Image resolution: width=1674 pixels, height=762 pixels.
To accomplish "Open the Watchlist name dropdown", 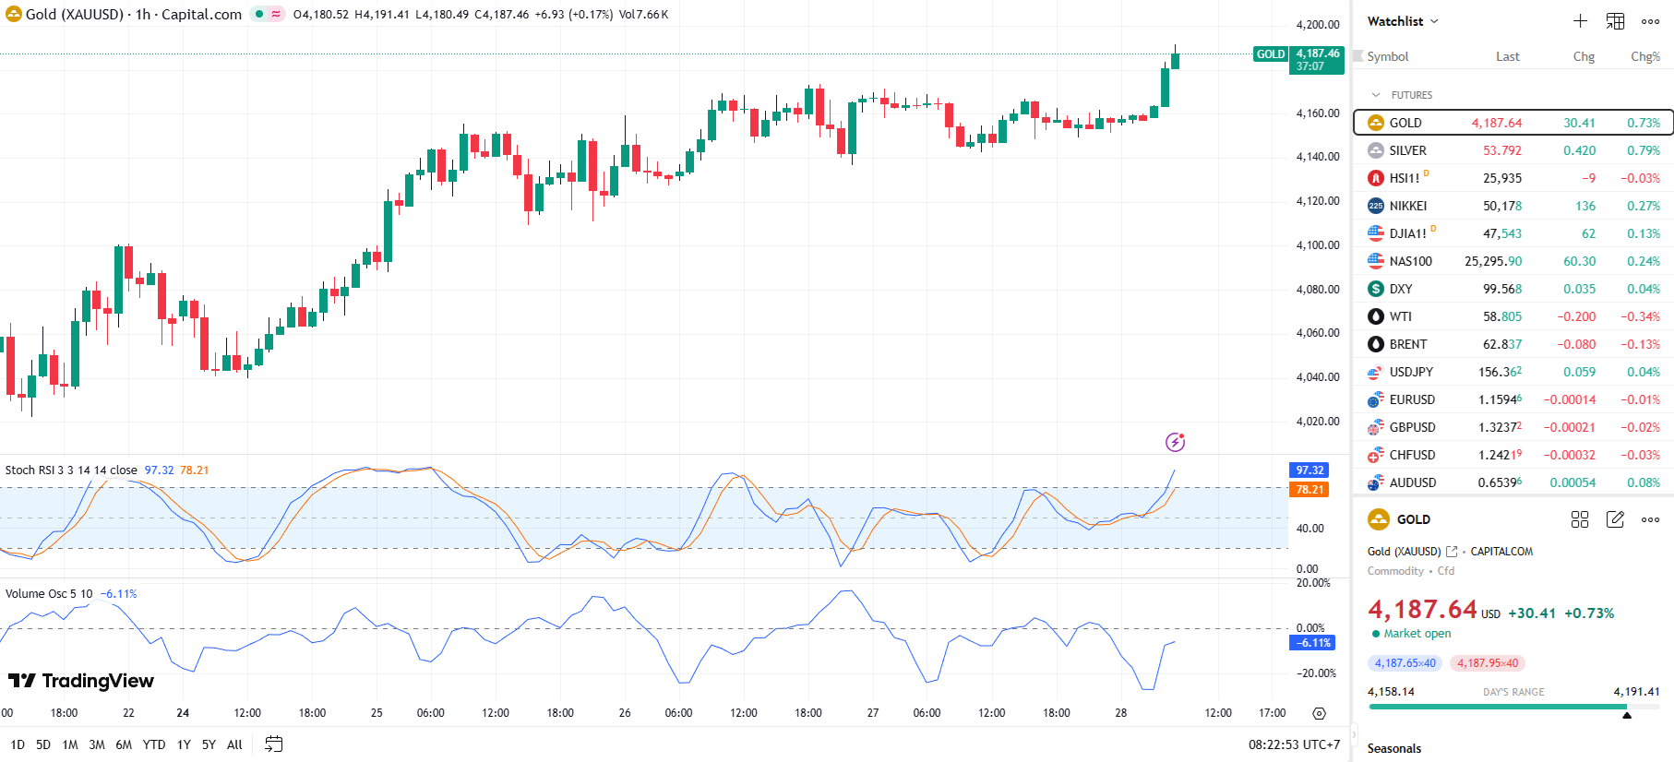I will coord(1402,21).
